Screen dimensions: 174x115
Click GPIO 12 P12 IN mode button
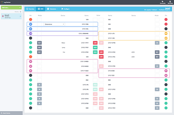click(157, 89)
